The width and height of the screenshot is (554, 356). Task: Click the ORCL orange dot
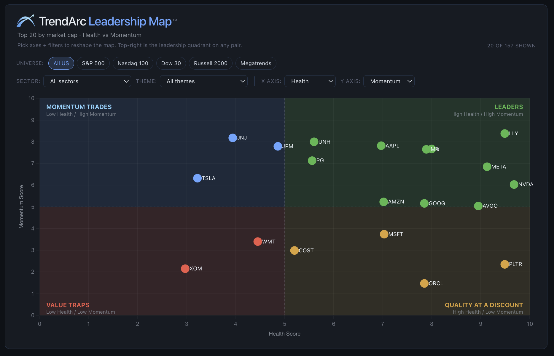coord(424,283)
